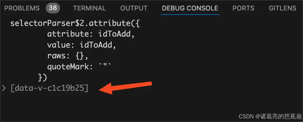The image size is (303, 122).
Task: Click the 38 problems count badge
Action: (x=53, y=8)
